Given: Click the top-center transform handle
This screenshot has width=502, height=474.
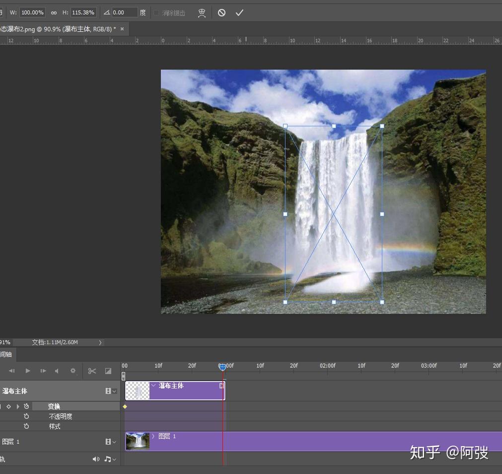Looking at the screenshot, I should [x=334, y=126].
